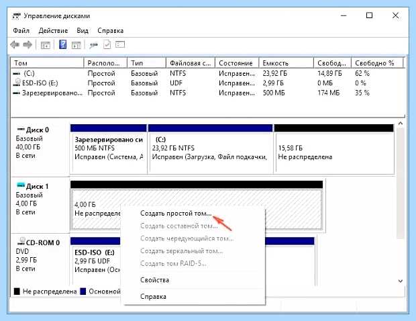Click the UDF file system cell
The width and height of the screenshot is (416, 321).
click(176, 83)
